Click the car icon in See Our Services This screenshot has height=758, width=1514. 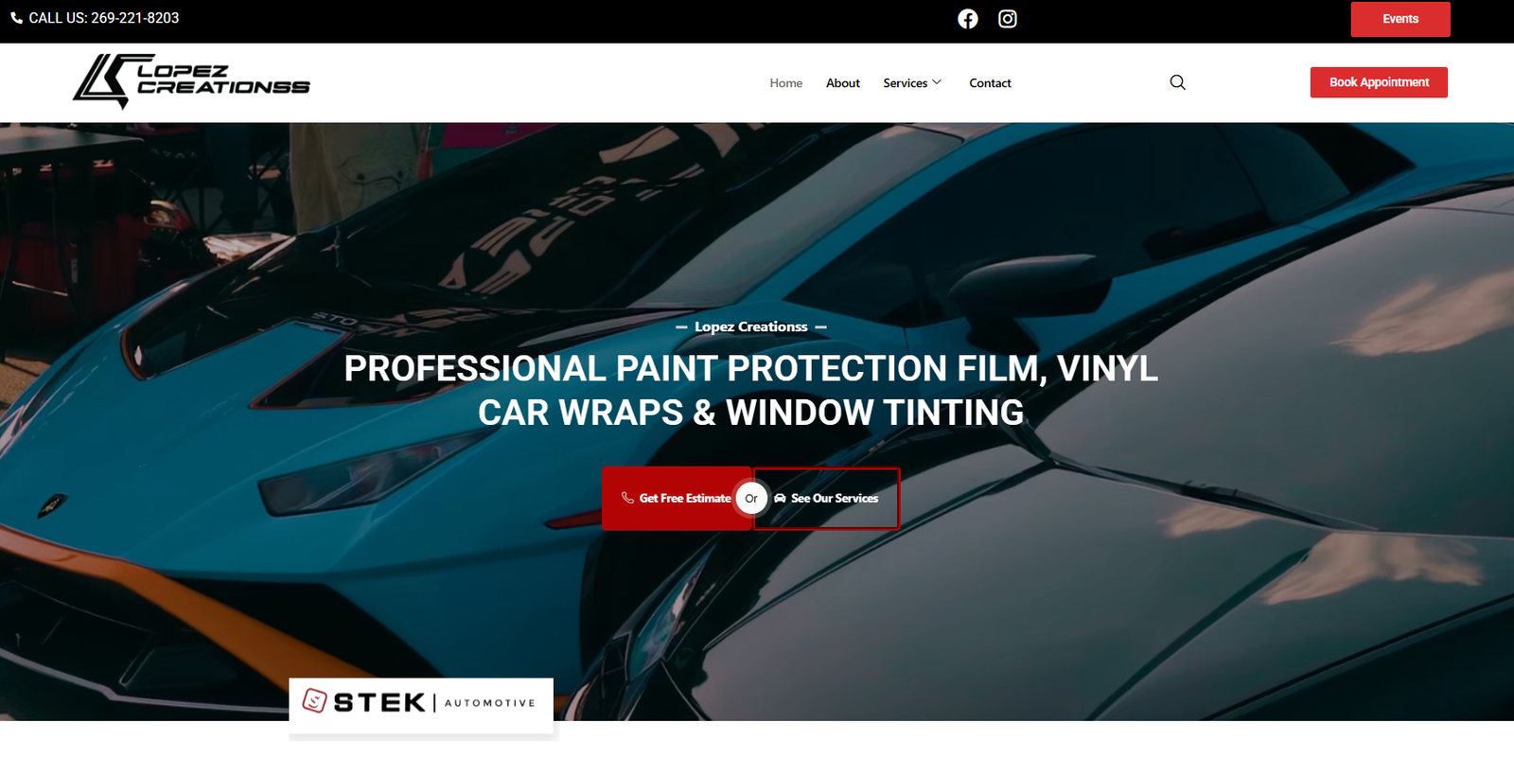click(780, 498)
